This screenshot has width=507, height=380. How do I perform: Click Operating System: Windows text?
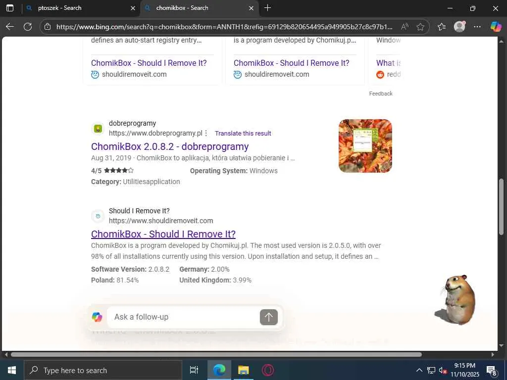(x=234, y=171)
